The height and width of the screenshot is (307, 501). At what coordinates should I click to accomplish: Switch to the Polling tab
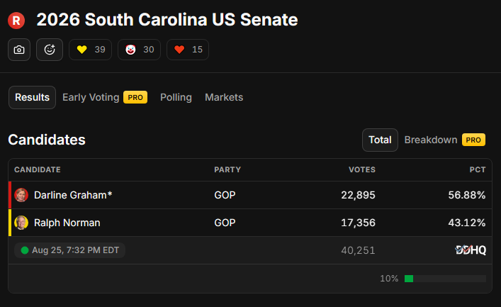point(176,98)
